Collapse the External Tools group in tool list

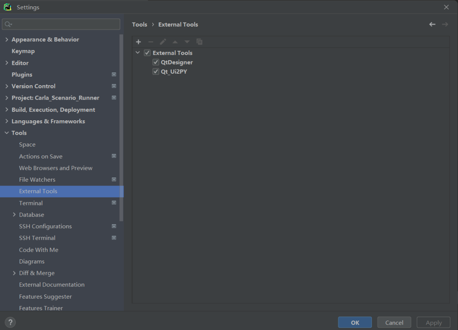click(137, 53)
